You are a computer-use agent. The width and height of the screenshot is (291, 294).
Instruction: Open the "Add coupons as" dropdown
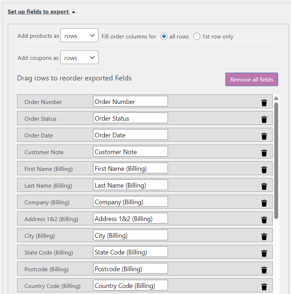pos(79,58)
